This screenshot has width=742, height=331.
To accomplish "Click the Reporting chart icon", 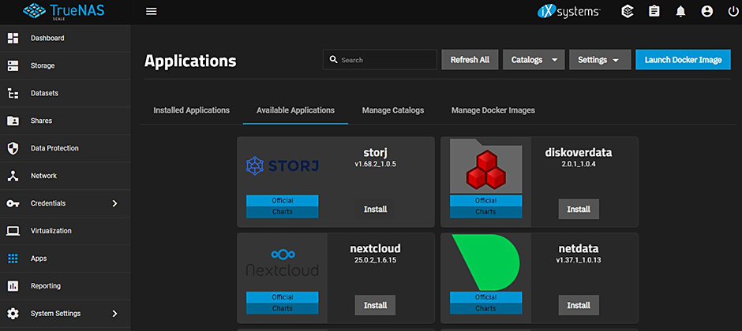I will [x=13, y=286].
